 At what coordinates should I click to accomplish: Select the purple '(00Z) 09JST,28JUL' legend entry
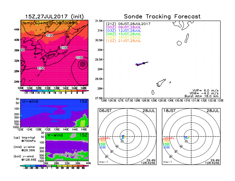click(123, 27)
